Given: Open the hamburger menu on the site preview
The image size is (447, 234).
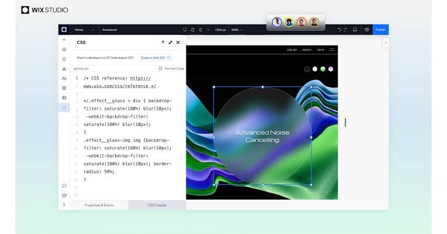Looking at the screenshot, I should coord(332,50).
